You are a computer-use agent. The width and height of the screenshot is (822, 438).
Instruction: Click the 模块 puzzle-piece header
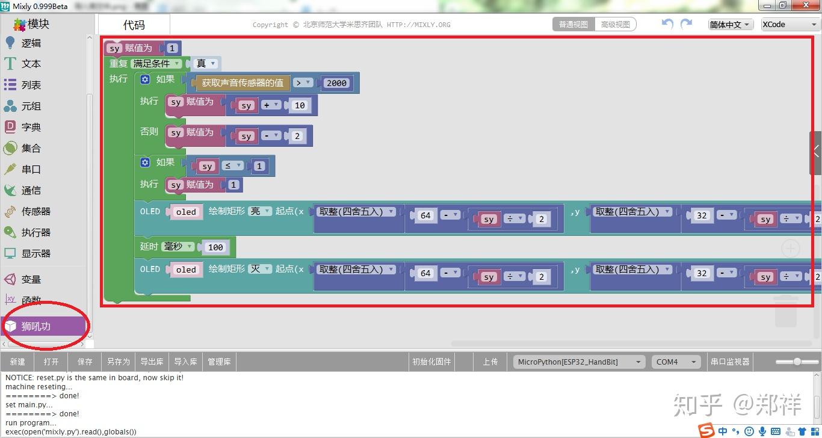point(32,24)
